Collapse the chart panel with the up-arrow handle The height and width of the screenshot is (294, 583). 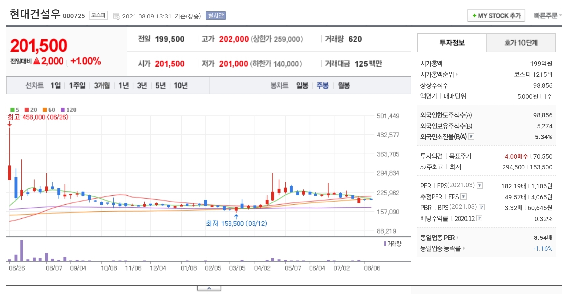pyautogui.click(x=209, y=288)
